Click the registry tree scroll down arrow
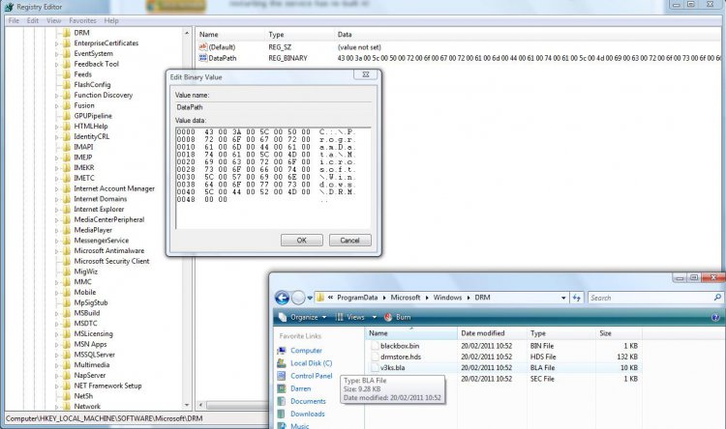Image resolution: width=726 pixels, height=429 pixels. point(187,406)
